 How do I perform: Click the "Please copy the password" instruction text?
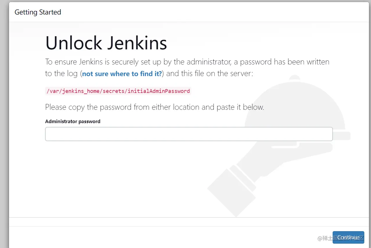pos(154,107)
